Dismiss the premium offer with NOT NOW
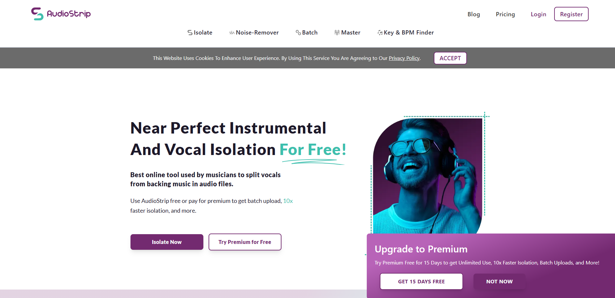The image size is (615, 298). click(x=499, y=281)
